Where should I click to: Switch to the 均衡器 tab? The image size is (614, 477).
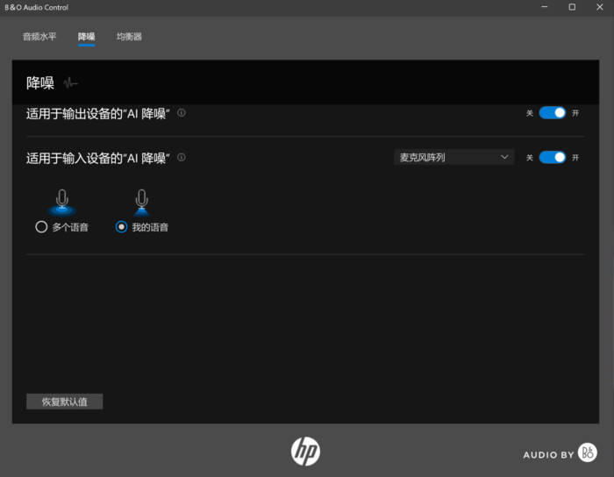point(129,37)
